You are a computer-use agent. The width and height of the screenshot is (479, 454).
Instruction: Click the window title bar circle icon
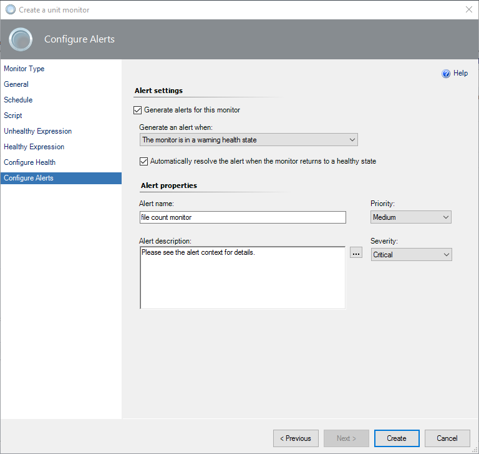click(10, 9)
